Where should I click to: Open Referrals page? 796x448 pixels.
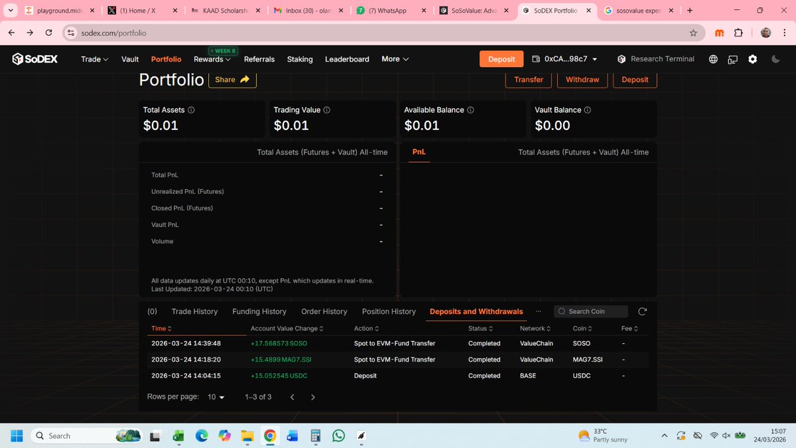(x=259, y=59)
